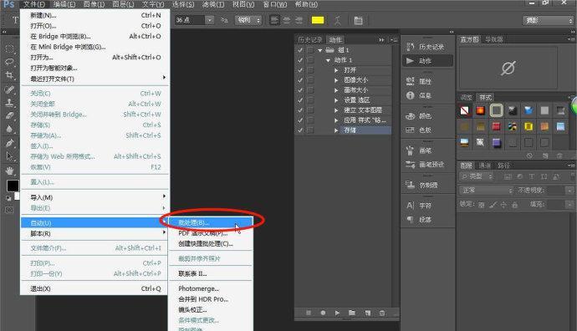Click left-align text icon in options bar
Image resolution: width=577 pixels, height=331 pixels.
pos(274,20)
